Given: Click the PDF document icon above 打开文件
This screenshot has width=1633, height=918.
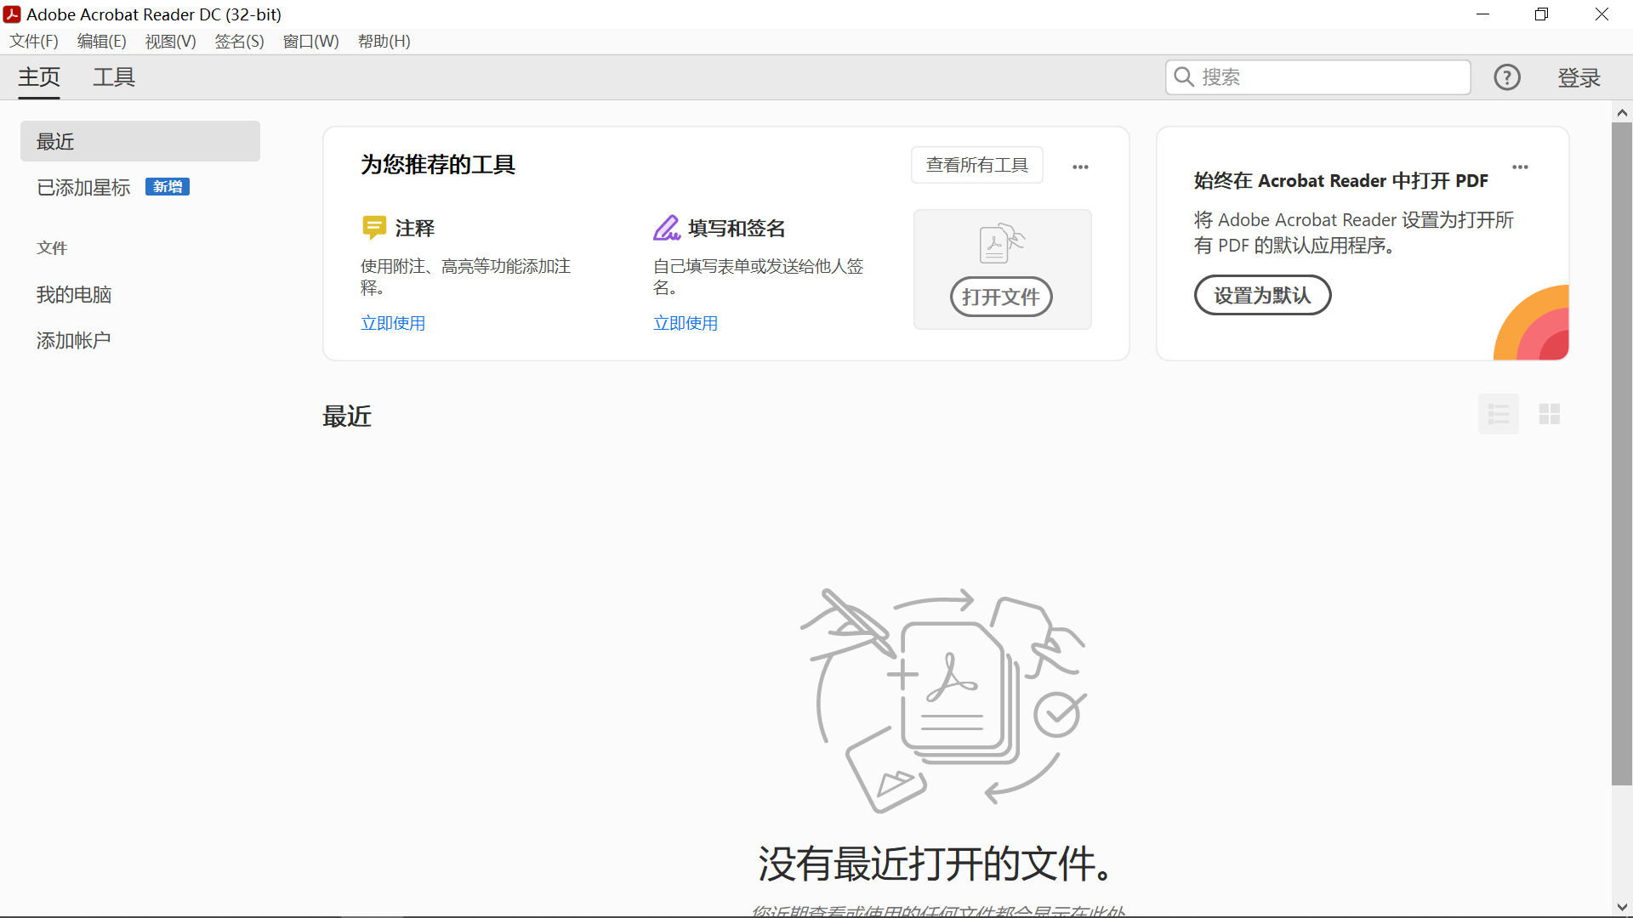Looking at the screenshot, I should [1002, 243].
